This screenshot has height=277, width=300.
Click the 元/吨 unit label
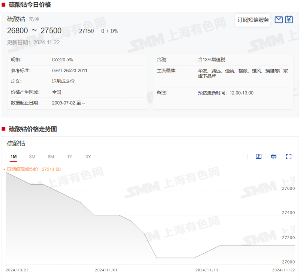click(34, 19)
